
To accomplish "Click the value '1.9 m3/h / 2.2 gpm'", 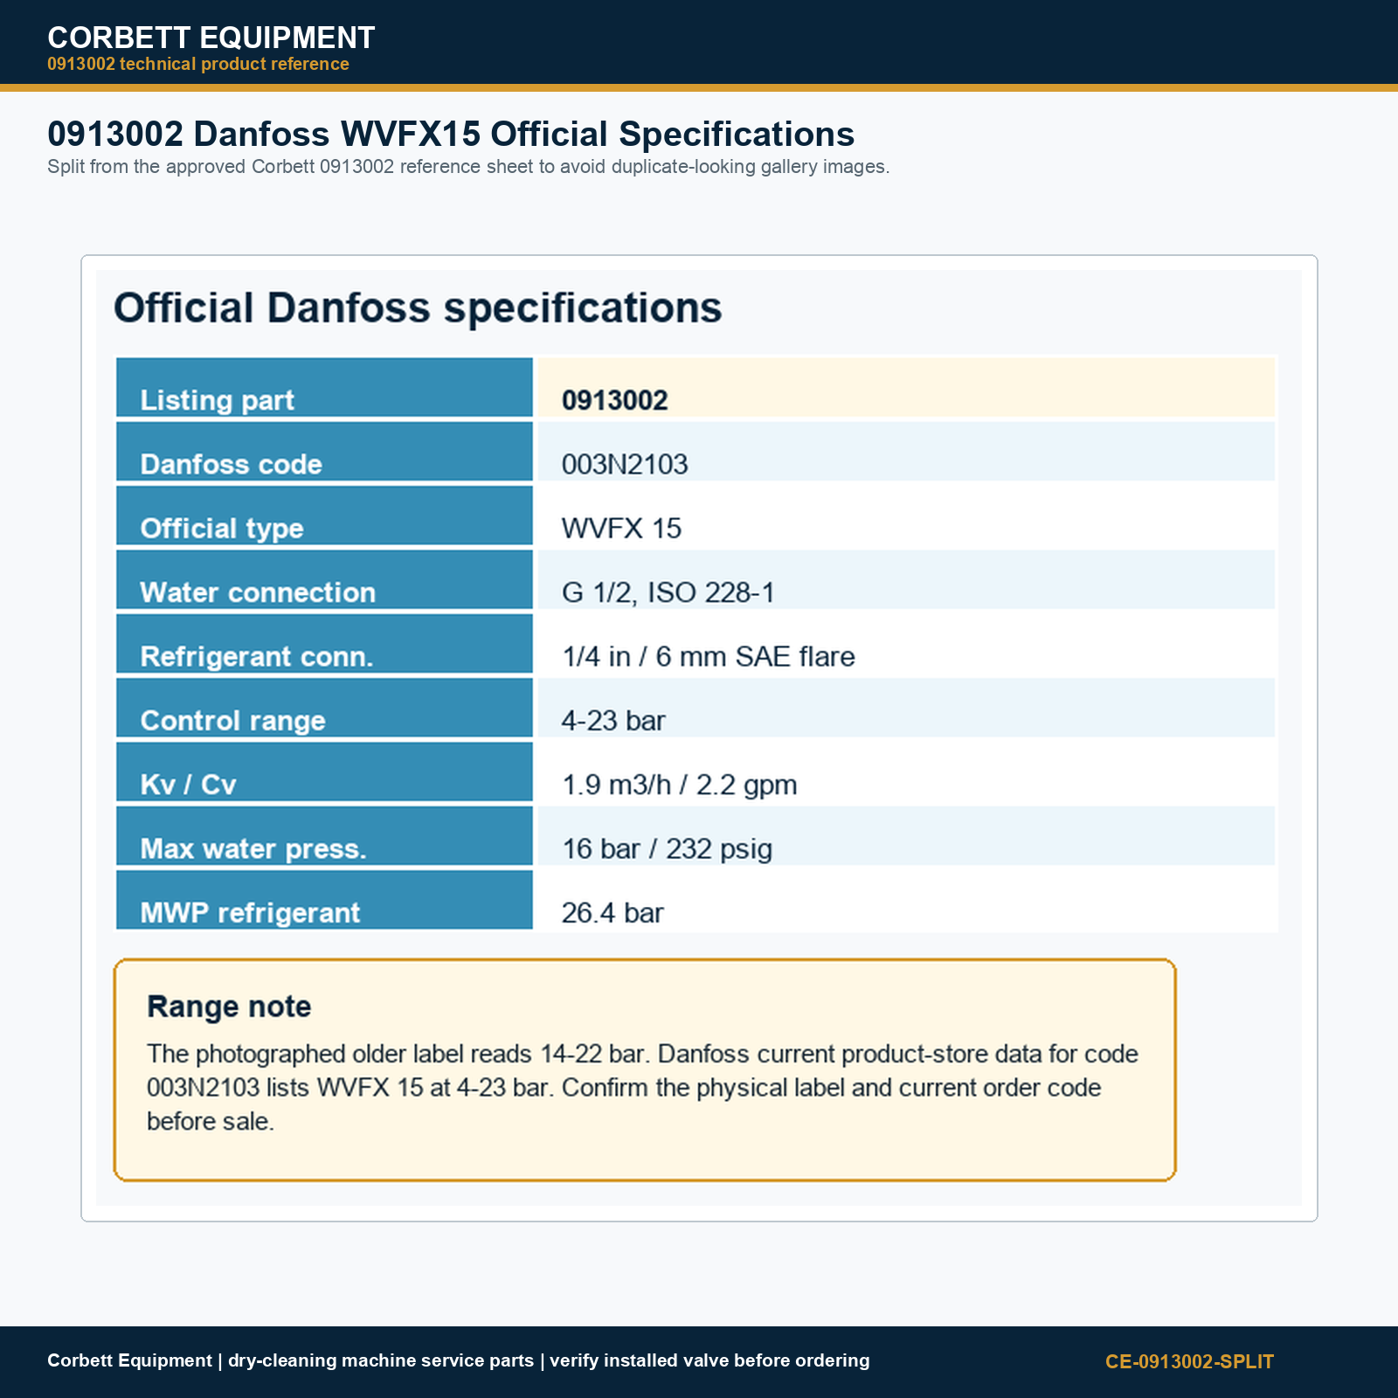I will click(680, 785).
